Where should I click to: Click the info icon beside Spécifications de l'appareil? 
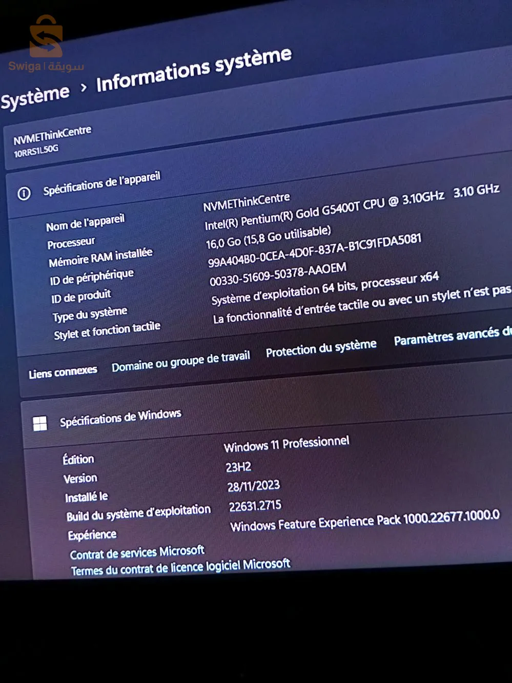coord(24,194)
